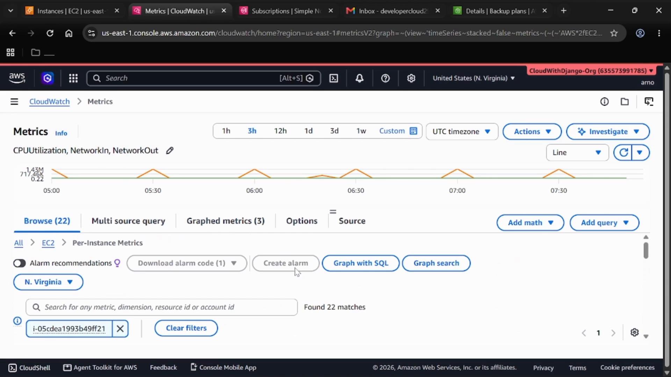Click the Graph with SQL button
This screenshot has width=671, height=377.
tap(361, 263)
